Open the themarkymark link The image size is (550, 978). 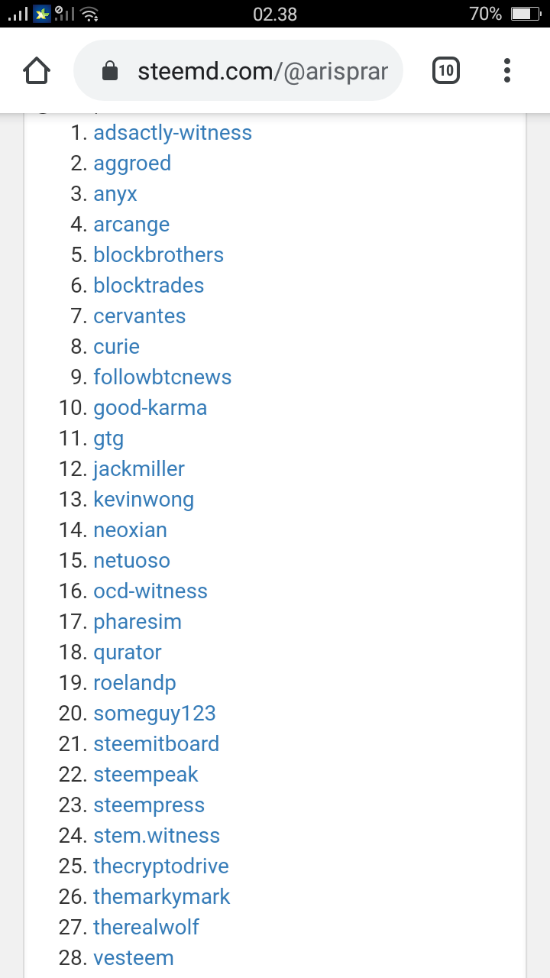pos(161,896)
